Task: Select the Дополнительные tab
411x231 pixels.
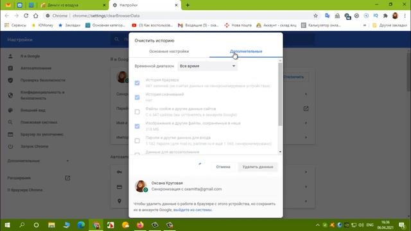Action: coord(246,51)
